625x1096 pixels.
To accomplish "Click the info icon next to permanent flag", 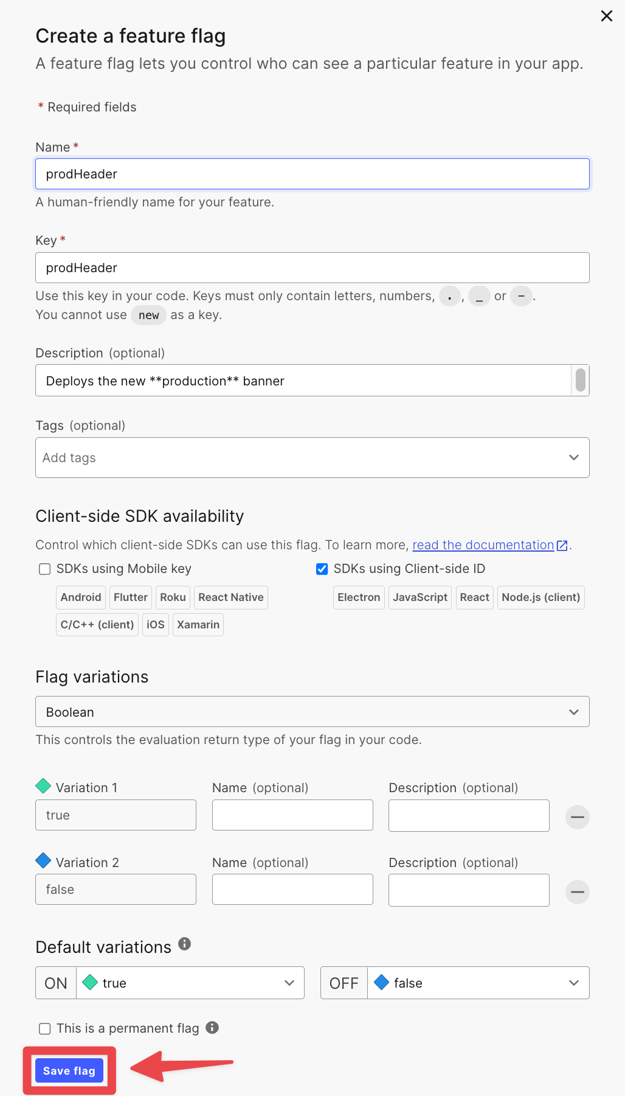I will (x=212, y=1027).
